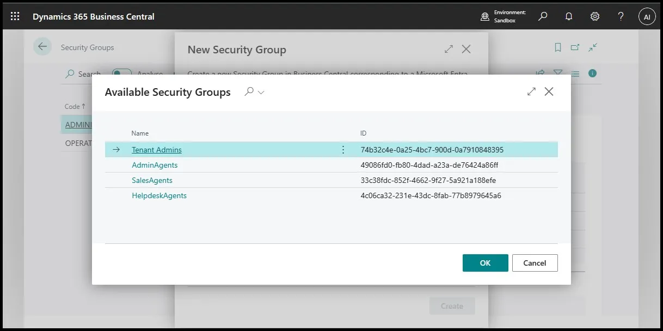Screen dimensions: 663x331
Task: Select the HelpdeskAgents group
Action: pyautogui.click(x=159, y=195)
